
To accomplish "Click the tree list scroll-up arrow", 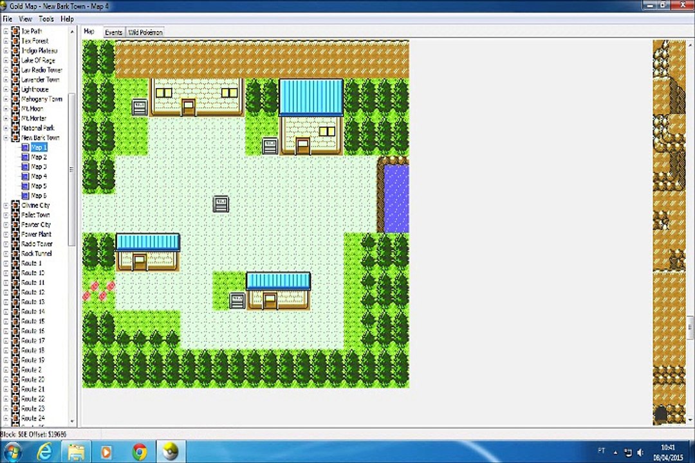I will 72,32.
